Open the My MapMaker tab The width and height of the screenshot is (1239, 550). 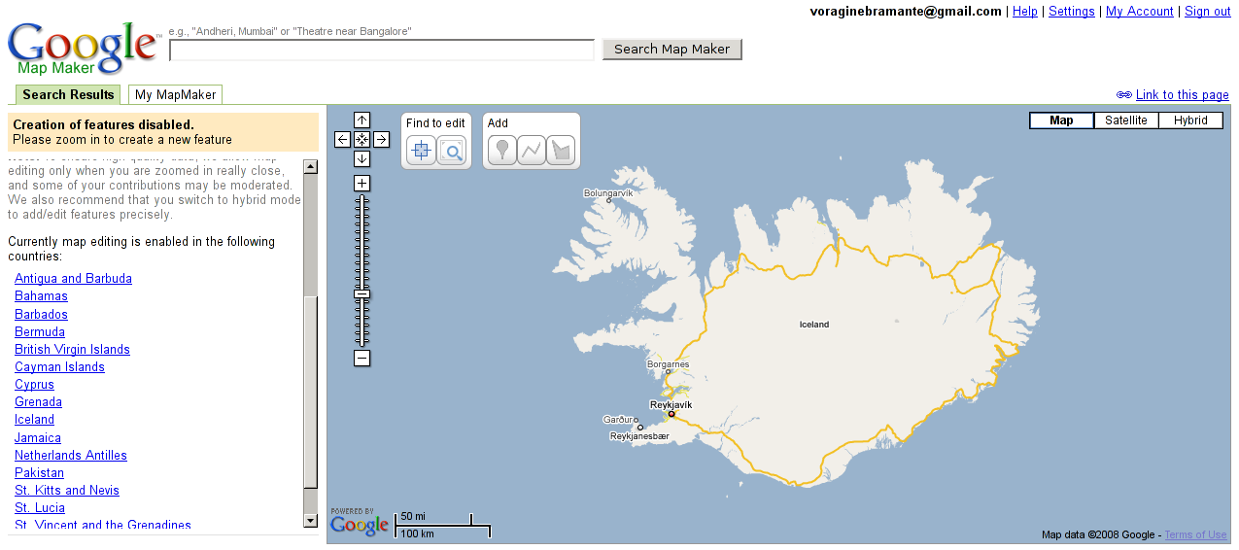(175, 95)
